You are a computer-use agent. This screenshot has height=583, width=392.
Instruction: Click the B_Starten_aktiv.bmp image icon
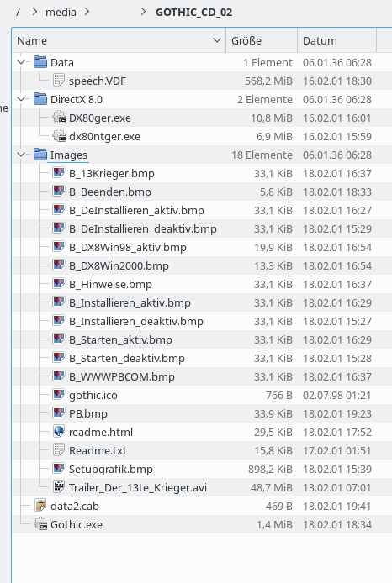click(58, 339)
